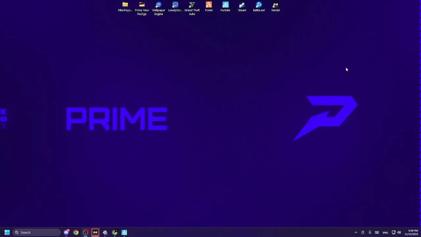Change the ENG input language

[x=385, y=232]
